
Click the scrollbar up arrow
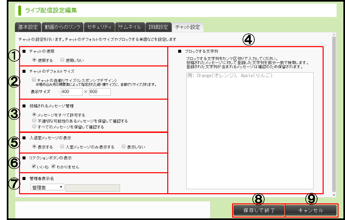pos(334,35)
